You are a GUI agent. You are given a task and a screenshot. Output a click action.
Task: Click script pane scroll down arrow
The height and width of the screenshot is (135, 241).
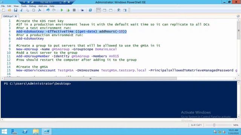click(238, 75)
